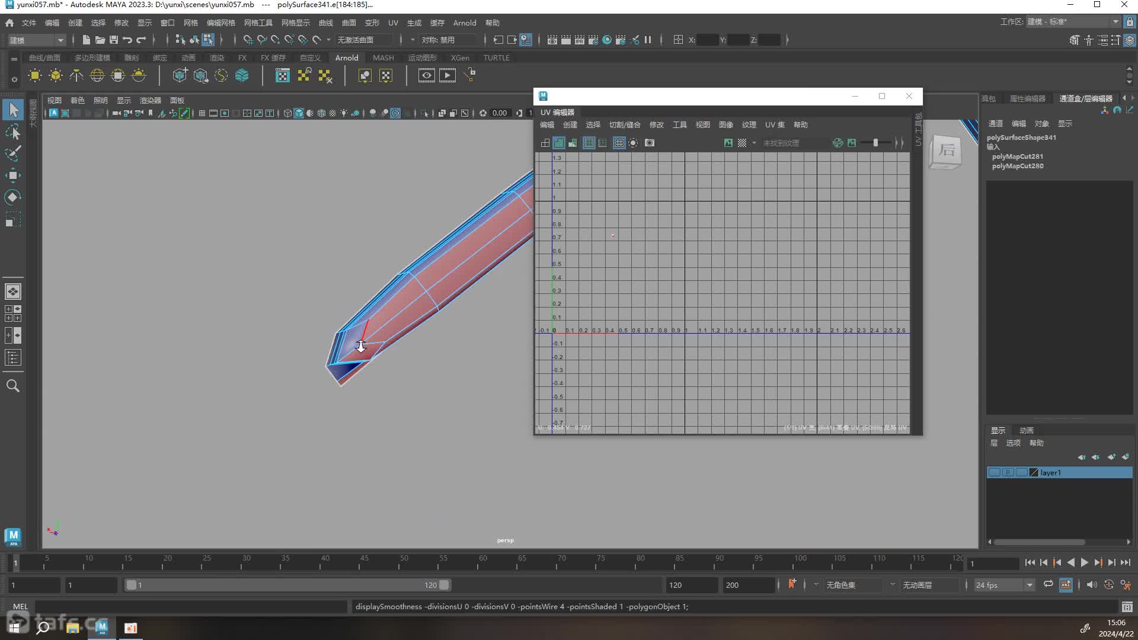Viewport: 1138px width, 640px height.
Task: Open search via the magnifier icon in left sidebar
Action: 13,386
